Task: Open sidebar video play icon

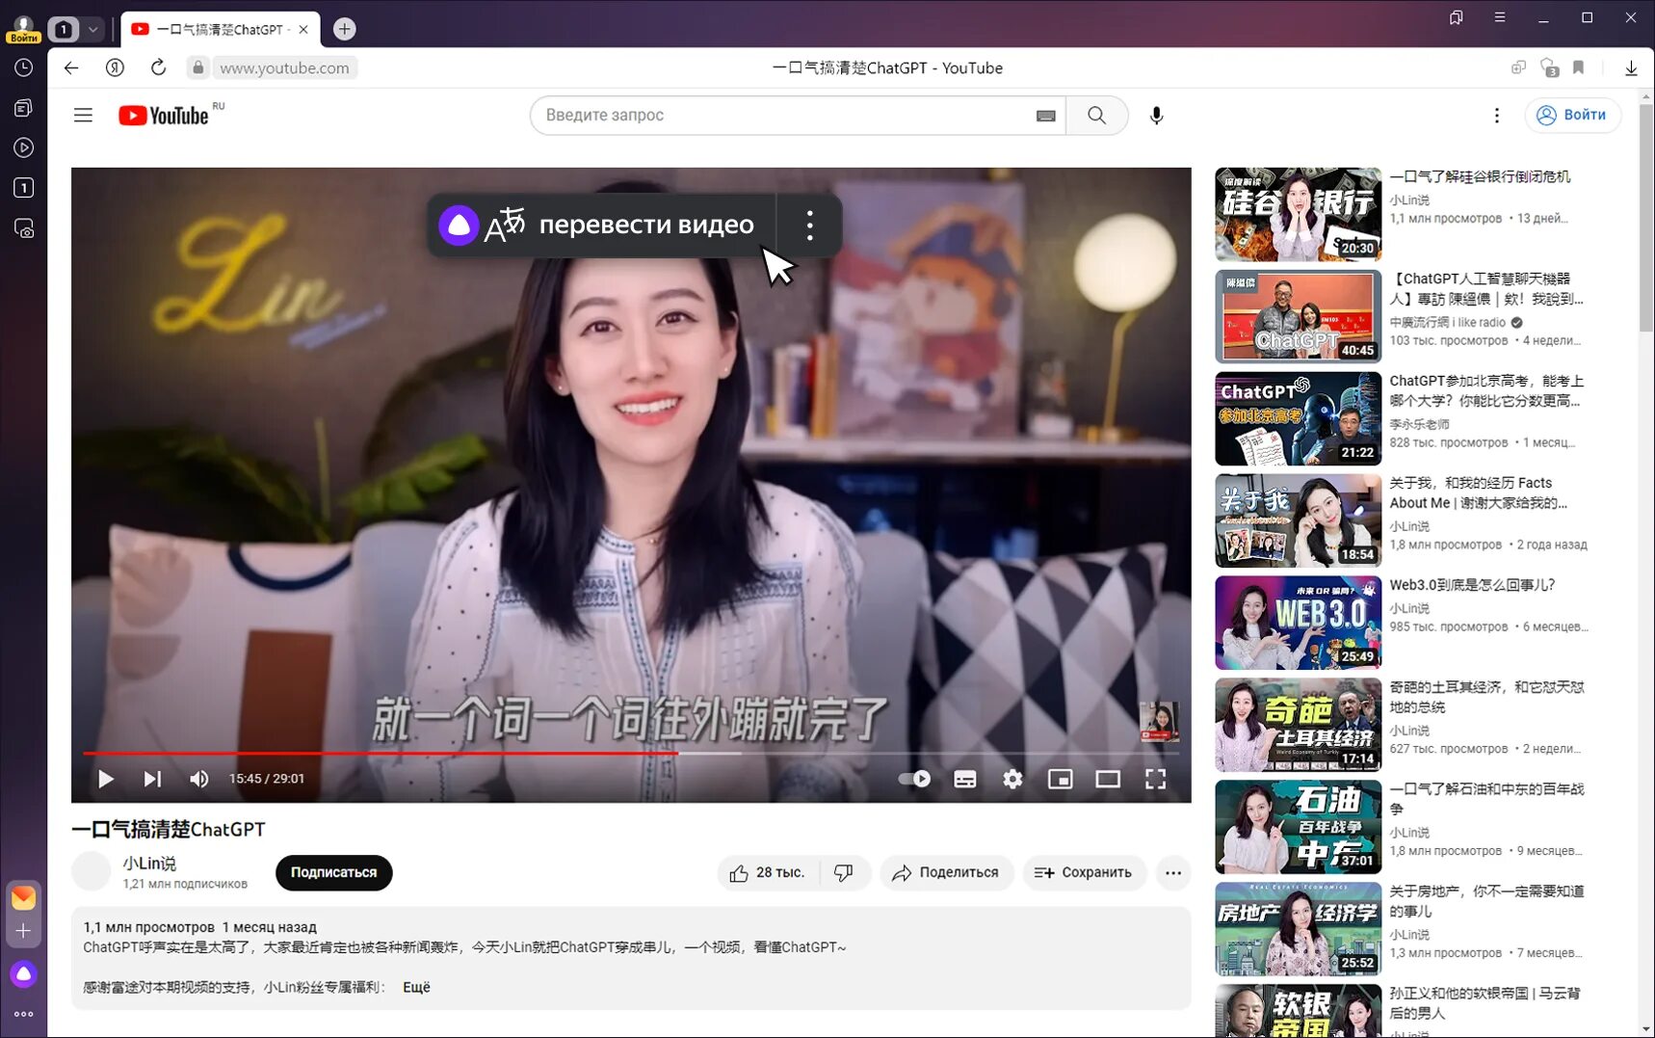Action: click(24, 147)
